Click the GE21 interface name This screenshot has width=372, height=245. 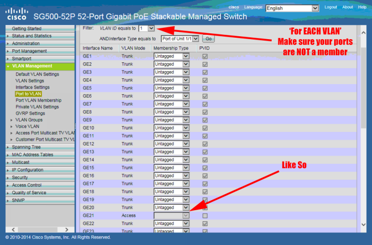88,216
